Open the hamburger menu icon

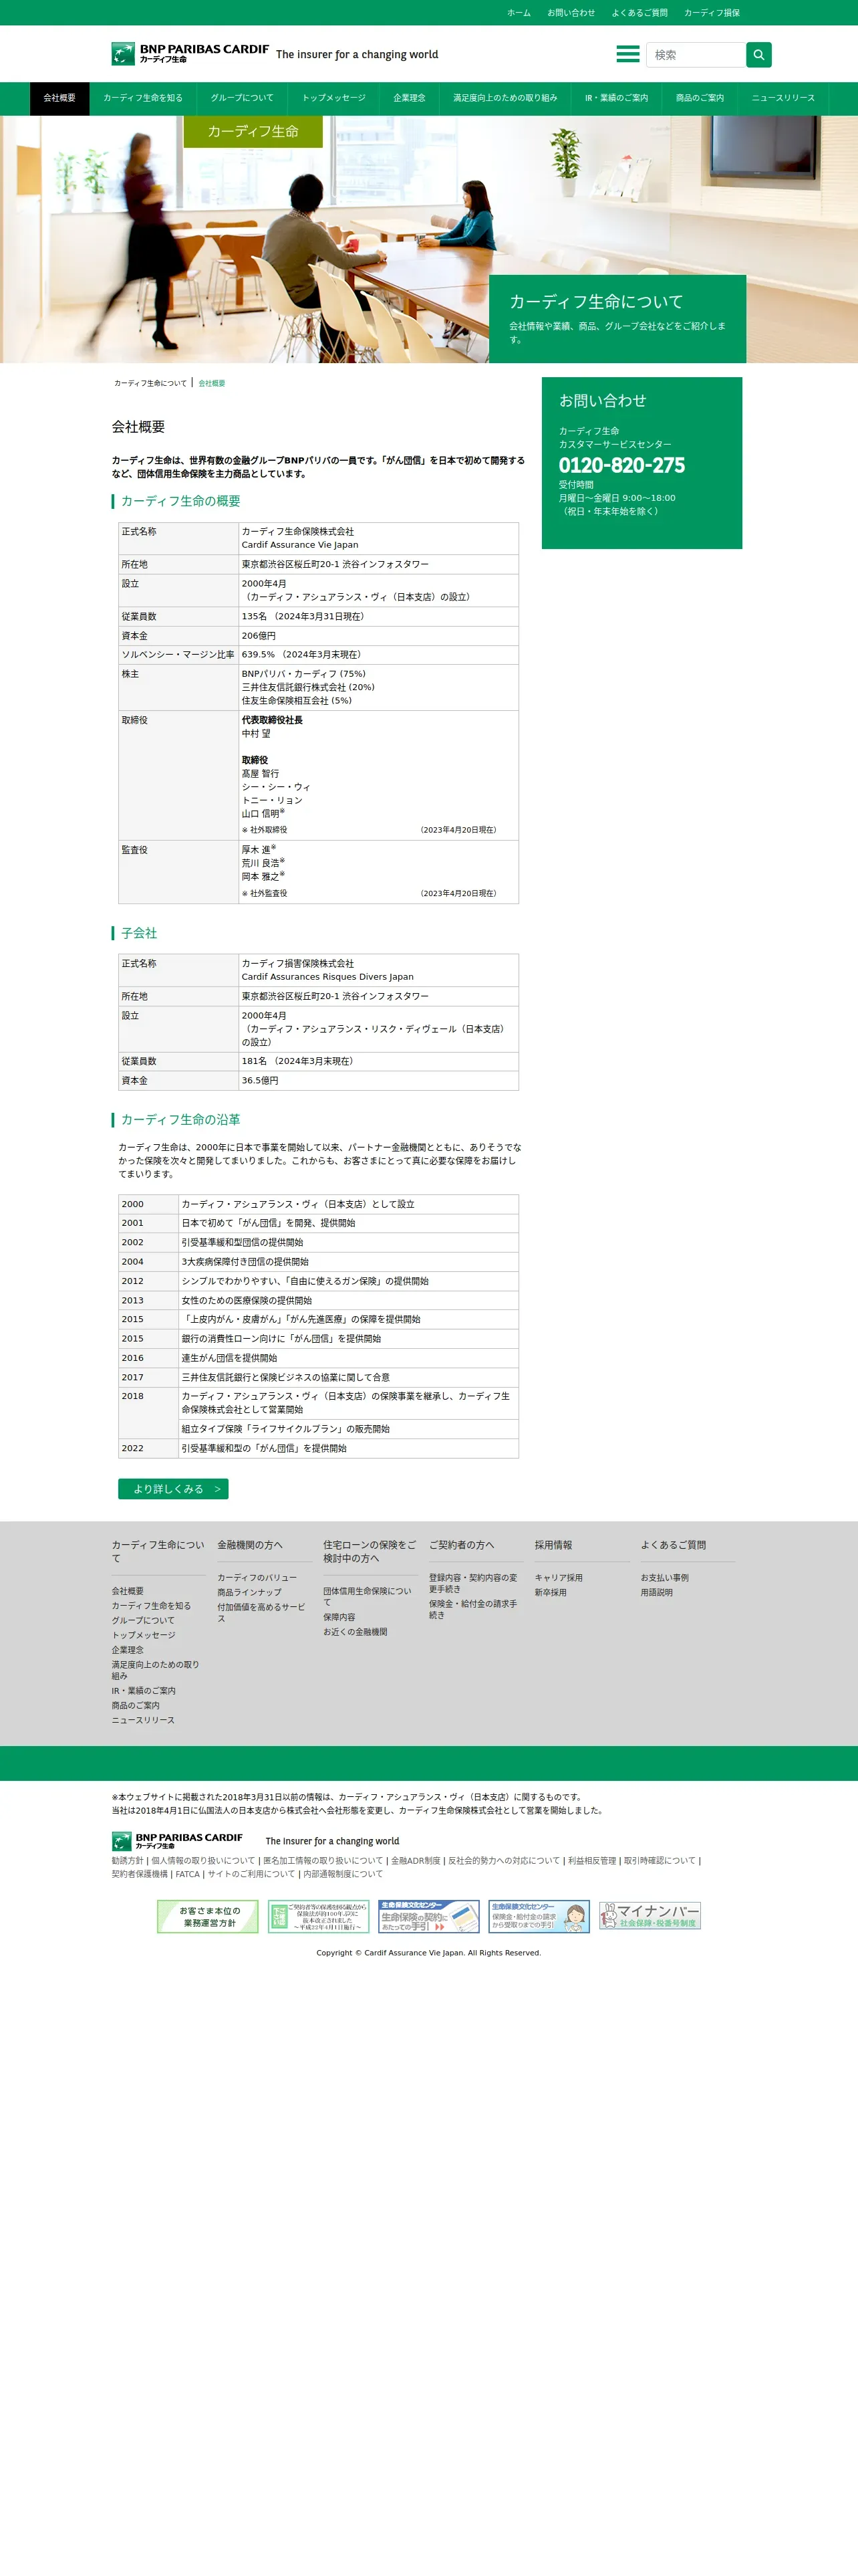(627, 54)
